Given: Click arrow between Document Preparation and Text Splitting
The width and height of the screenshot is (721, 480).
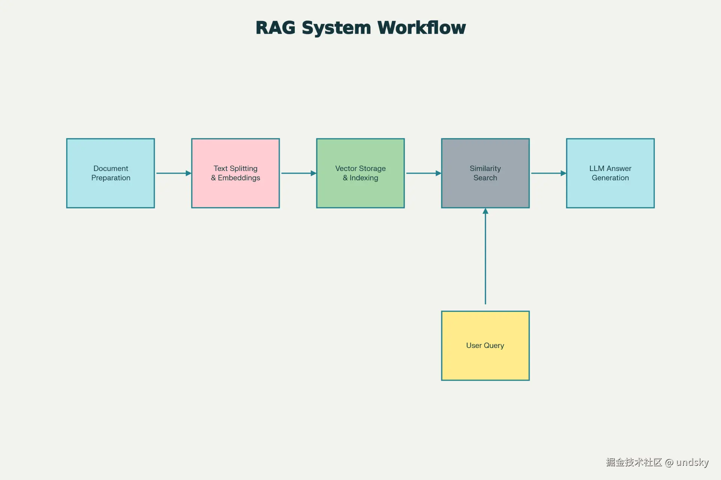Looking at the screenshot, I should (171, 173).
